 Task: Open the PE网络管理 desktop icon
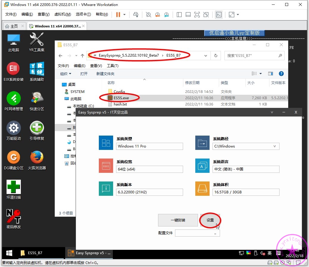tap(13, 101)
